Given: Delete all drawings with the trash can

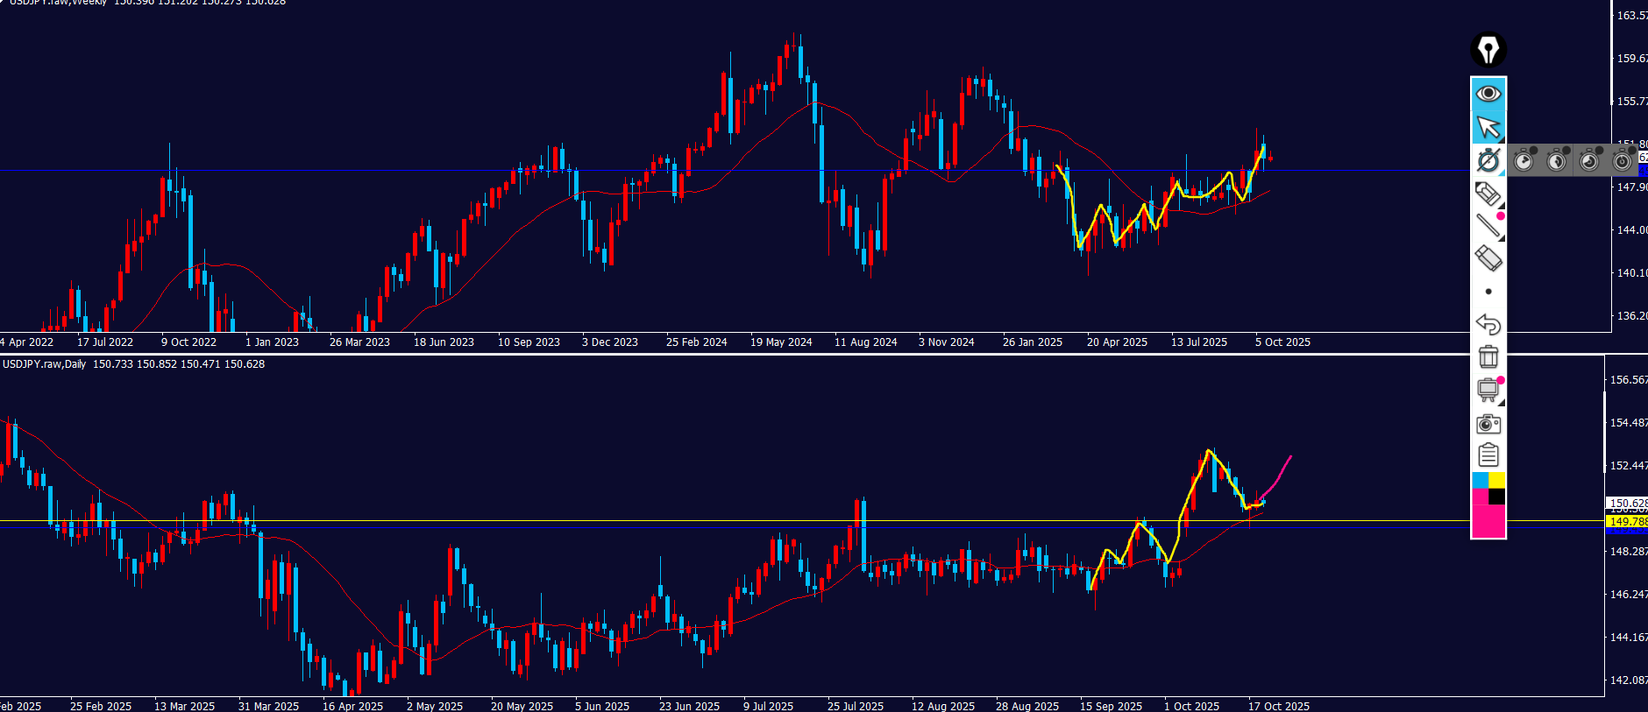Looking at the screenshot, I should (1488, 356).
